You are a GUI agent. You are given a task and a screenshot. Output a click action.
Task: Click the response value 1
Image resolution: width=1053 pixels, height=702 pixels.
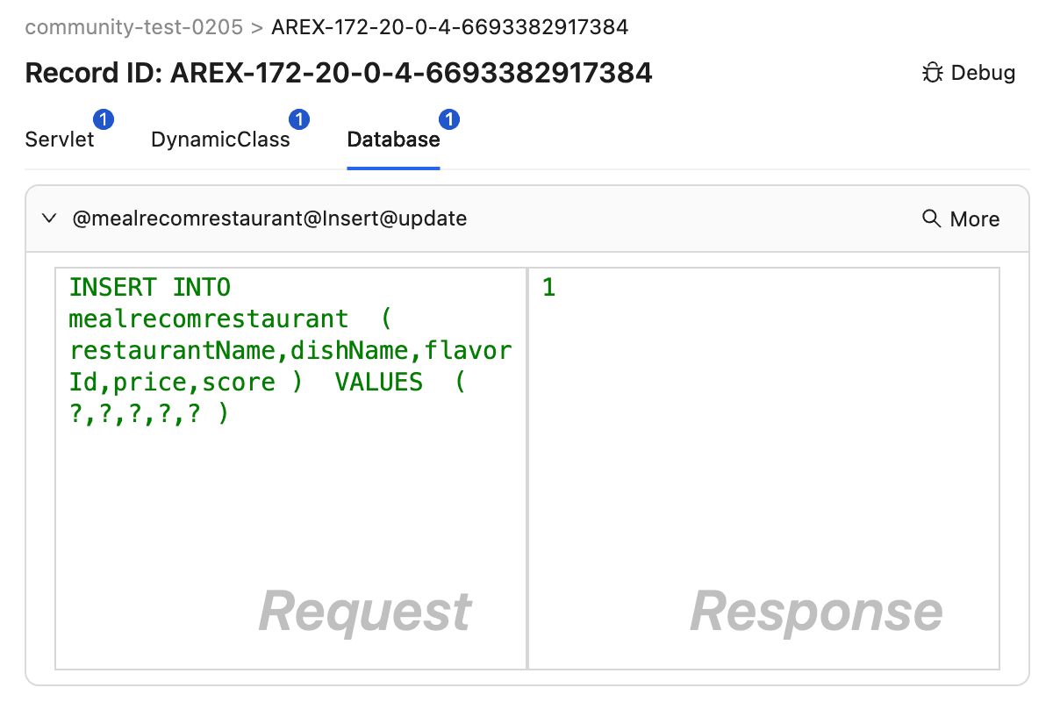[x=549, y=288]
